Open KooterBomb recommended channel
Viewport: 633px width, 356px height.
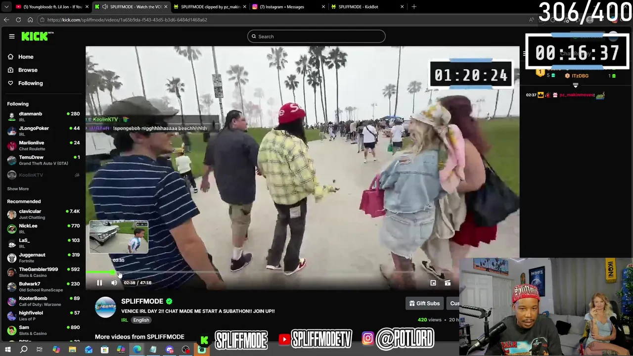(x=44, y=301)
